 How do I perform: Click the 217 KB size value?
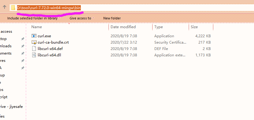(x=204, y=42)
